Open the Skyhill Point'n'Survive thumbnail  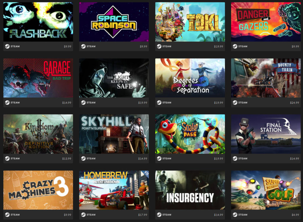point(114,134)
